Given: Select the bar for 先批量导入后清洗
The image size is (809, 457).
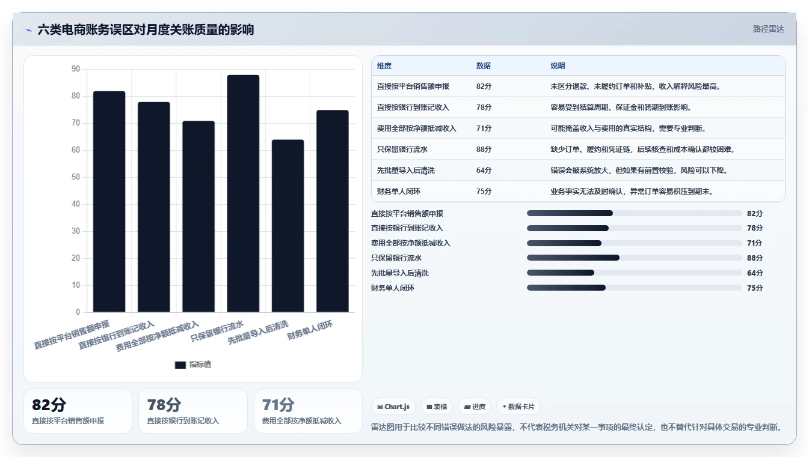Looking at the screenshot, I should 288,226.
